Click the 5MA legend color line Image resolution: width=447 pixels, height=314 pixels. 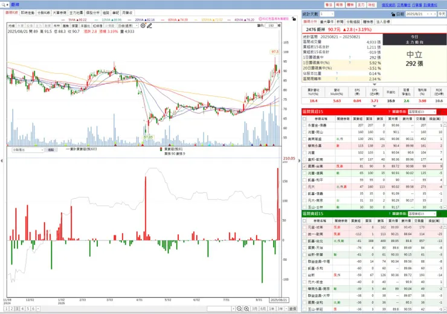point(64,20)
